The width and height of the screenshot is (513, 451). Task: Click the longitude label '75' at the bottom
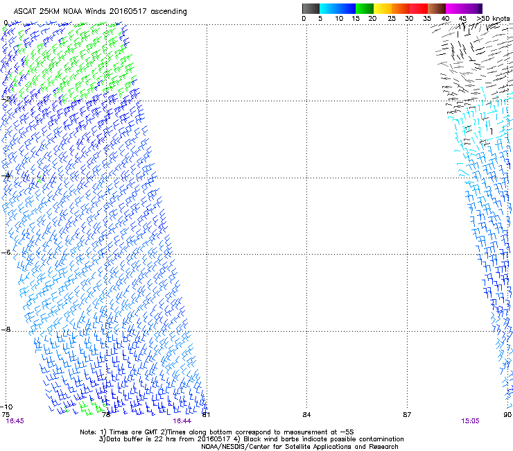tap(6, 415)
